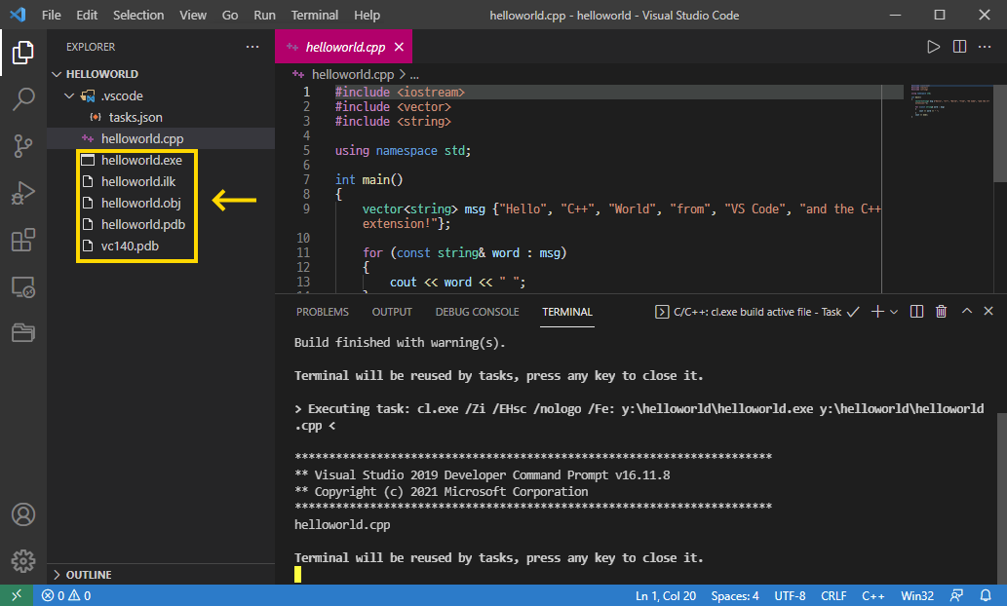Select helloworld.pdb in the explorer
Screen dimensions: 1007x606
click(x=161, y=224)
